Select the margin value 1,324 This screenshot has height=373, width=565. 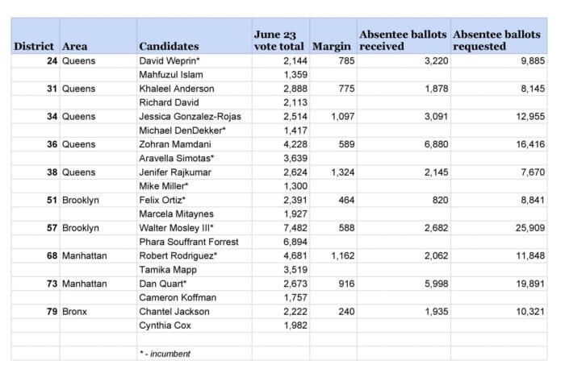point(333,172)
